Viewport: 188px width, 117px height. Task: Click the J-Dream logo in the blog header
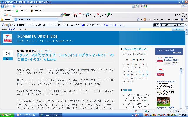(8, 38)
